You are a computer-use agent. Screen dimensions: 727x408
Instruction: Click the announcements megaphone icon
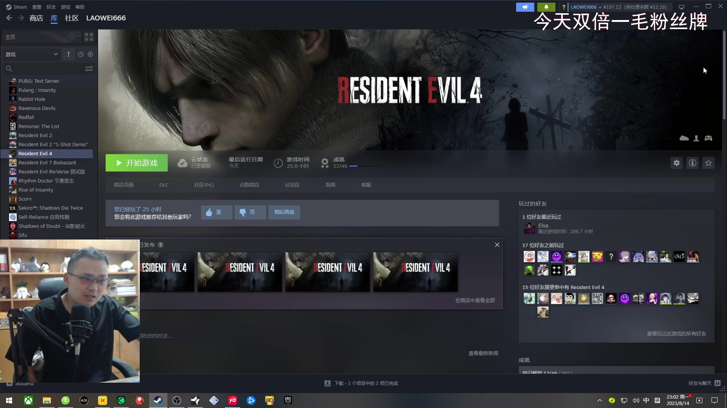(x=525, y=7)
